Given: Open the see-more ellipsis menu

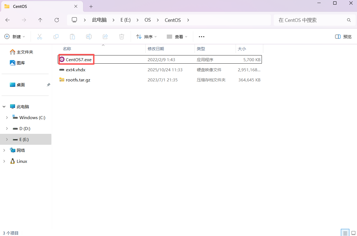Looking at the screenshot, I should [201, 36].
